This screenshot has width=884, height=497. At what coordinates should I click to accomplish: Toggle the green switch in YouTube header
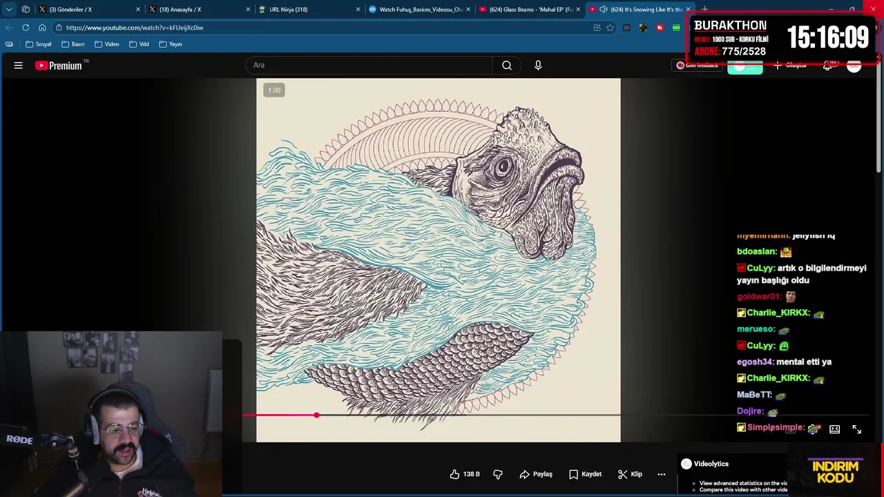click(745, 66)
